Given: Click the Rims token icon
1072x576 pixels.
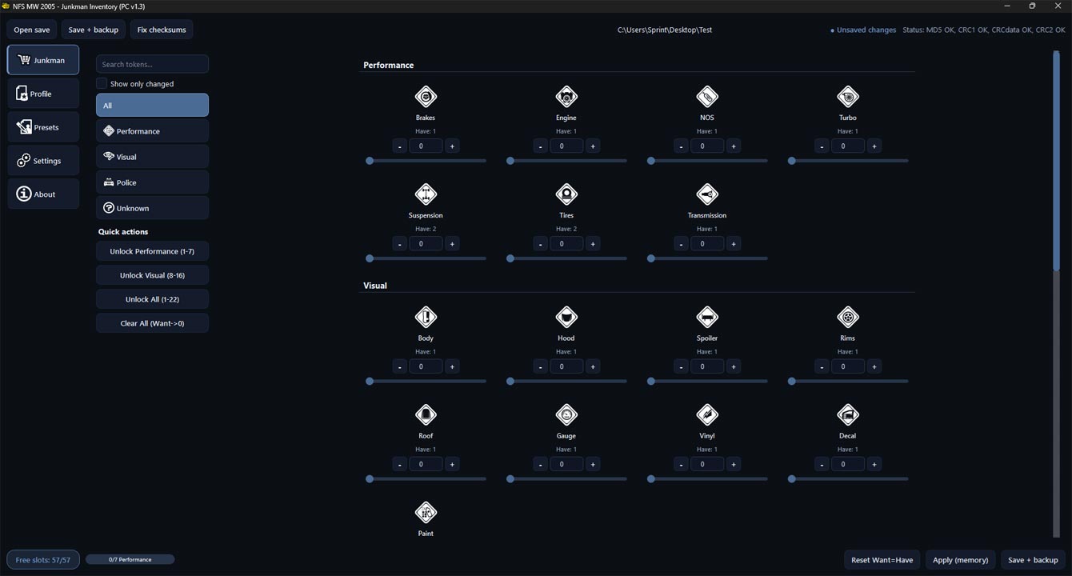Looking at the screenshot, I should (847, 318).
